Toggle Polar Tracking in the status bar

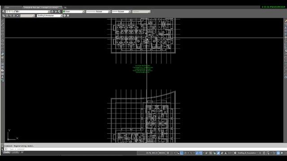[x=185, y=153]
